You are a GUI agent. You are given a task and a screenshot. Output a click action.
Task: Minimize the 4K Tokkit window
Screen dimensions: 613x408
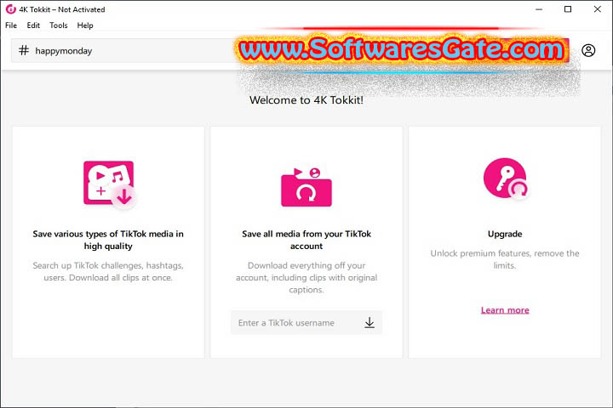point(539,9)
